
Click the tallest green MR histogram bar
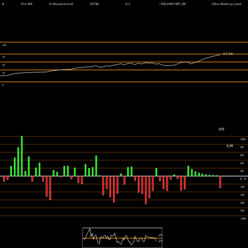pos(22,156)
